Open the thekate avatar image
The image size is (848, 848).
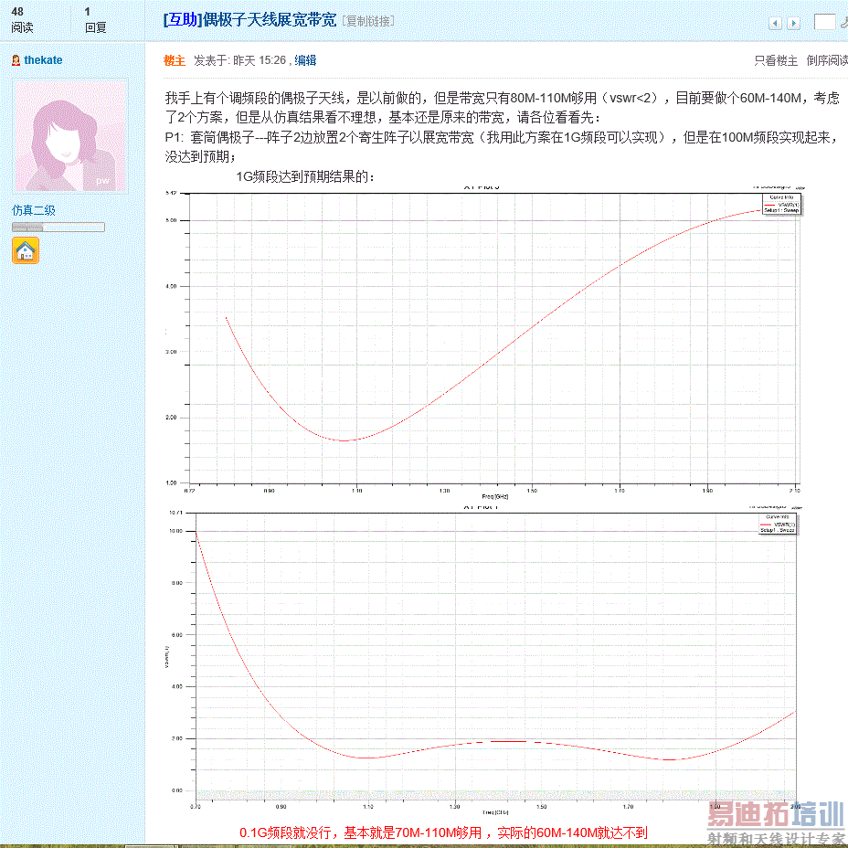tap(70, 136)
